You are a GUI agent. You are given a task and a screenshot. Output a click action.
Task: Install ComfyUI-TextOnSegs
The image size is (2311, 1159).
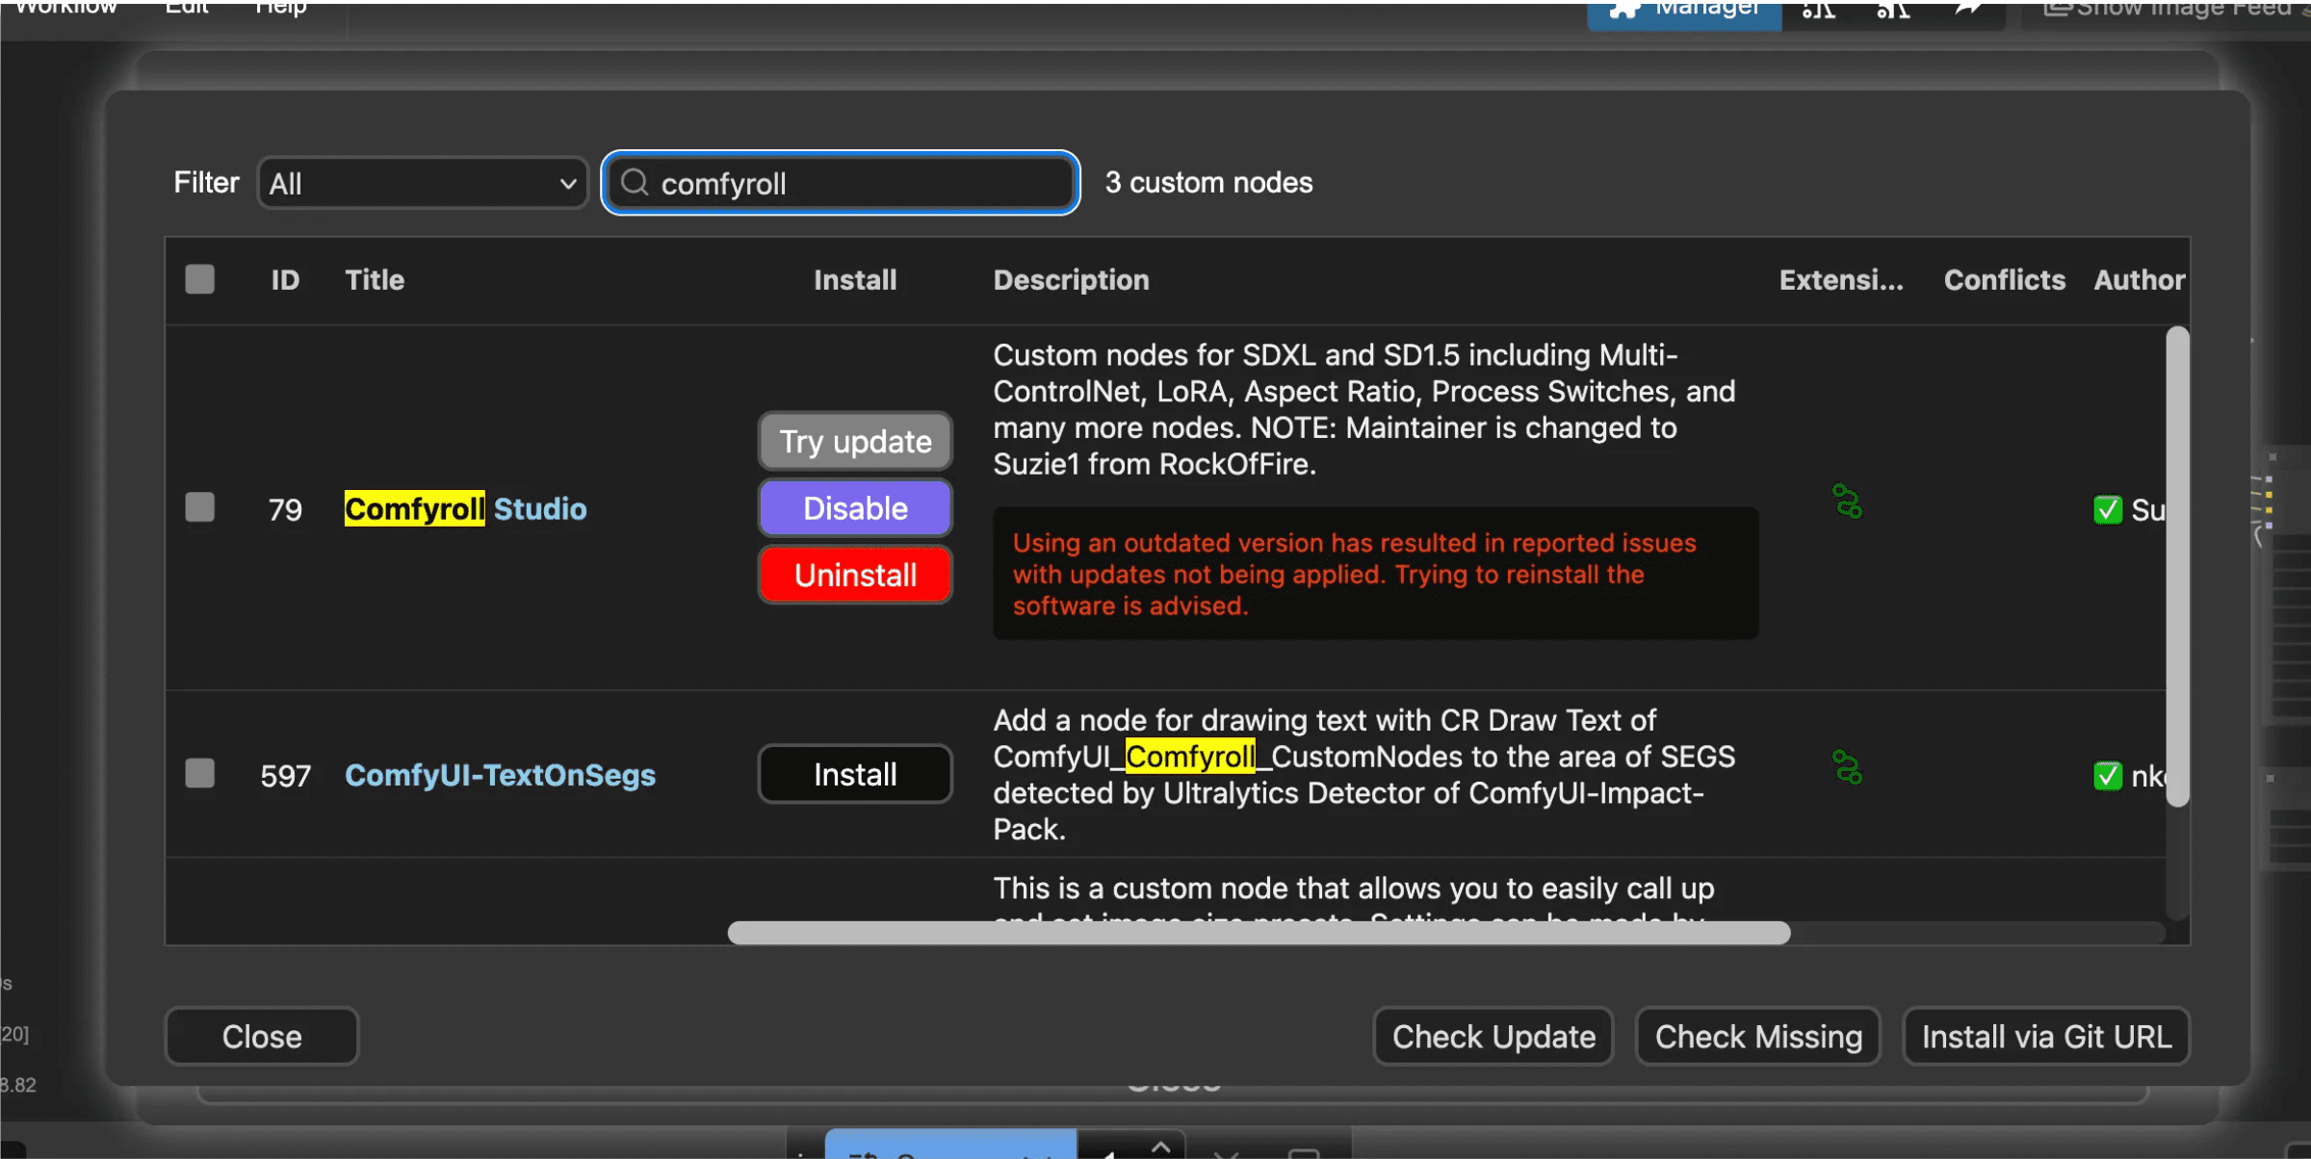pyautogui.click(x=855, y=774)
